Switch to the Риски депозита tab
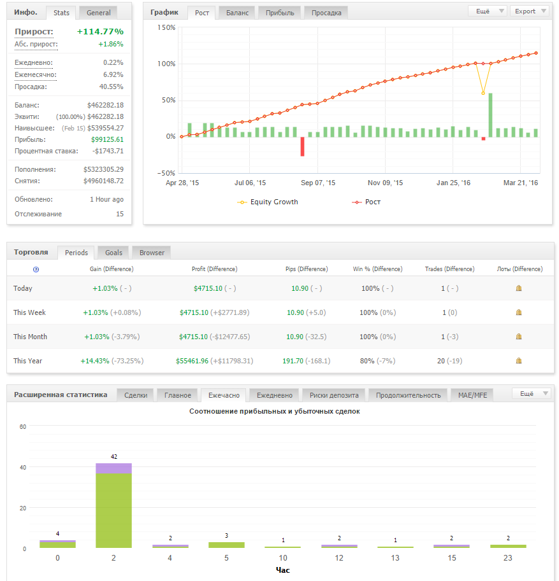The height and width of the screenshot is (581, 559). (334, 395)
